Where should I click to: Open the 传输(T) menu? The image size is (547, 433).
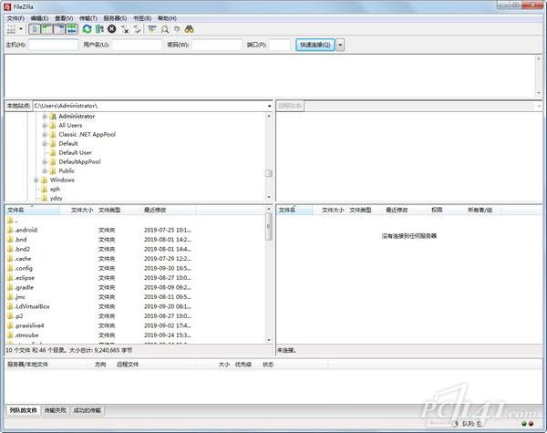point(88,18)
